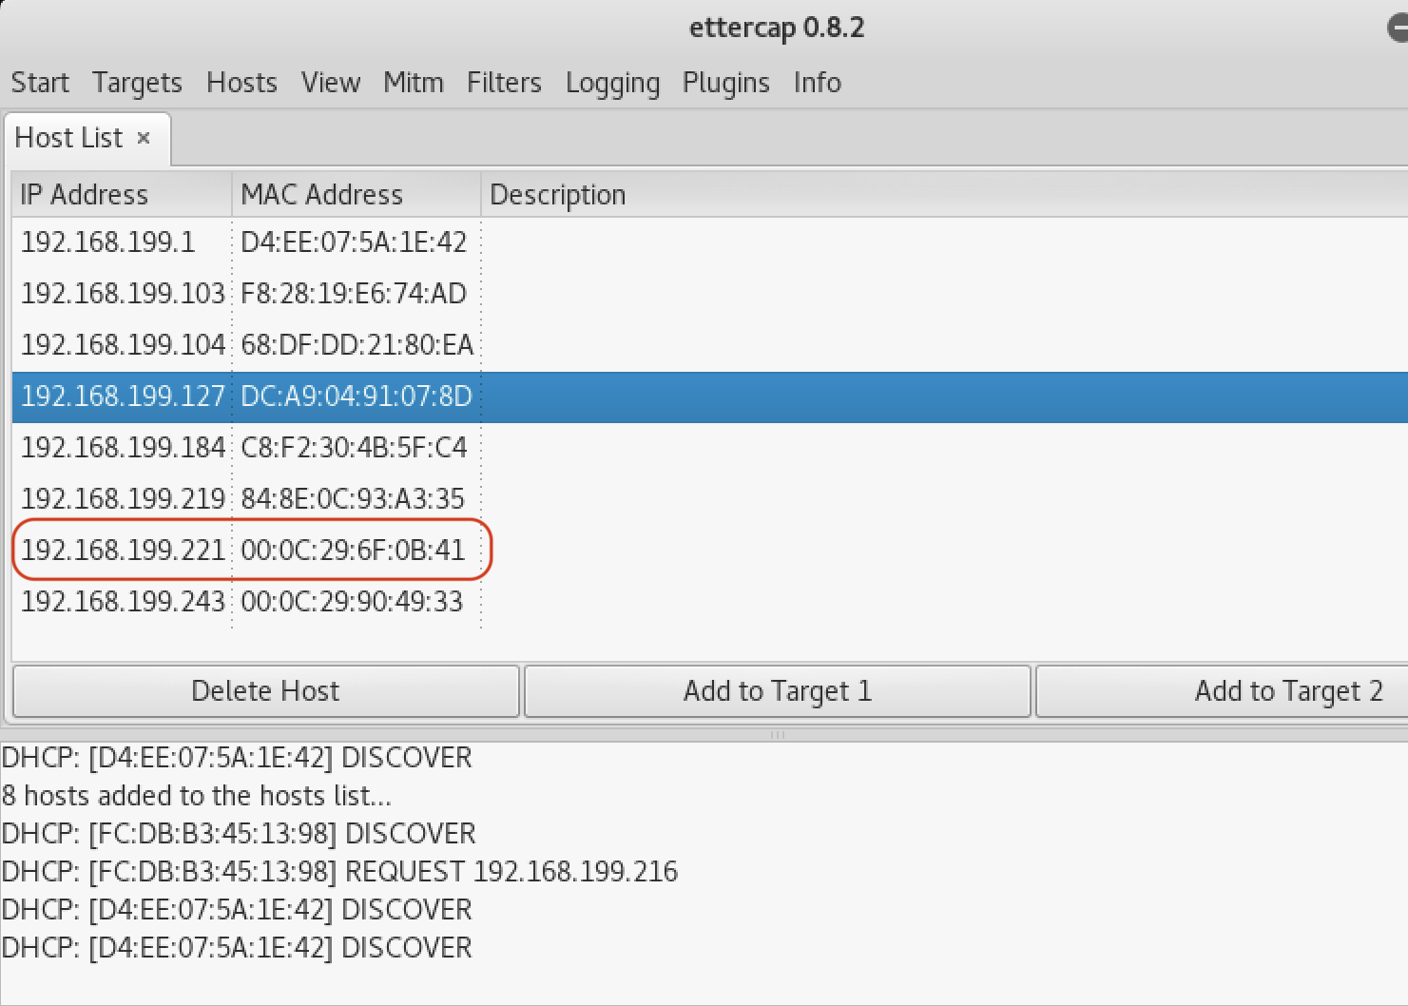Screen dimensions: 1408x1006
Task: Select the gateway host 192.168.199.1 row
Action: click(107, 242)
